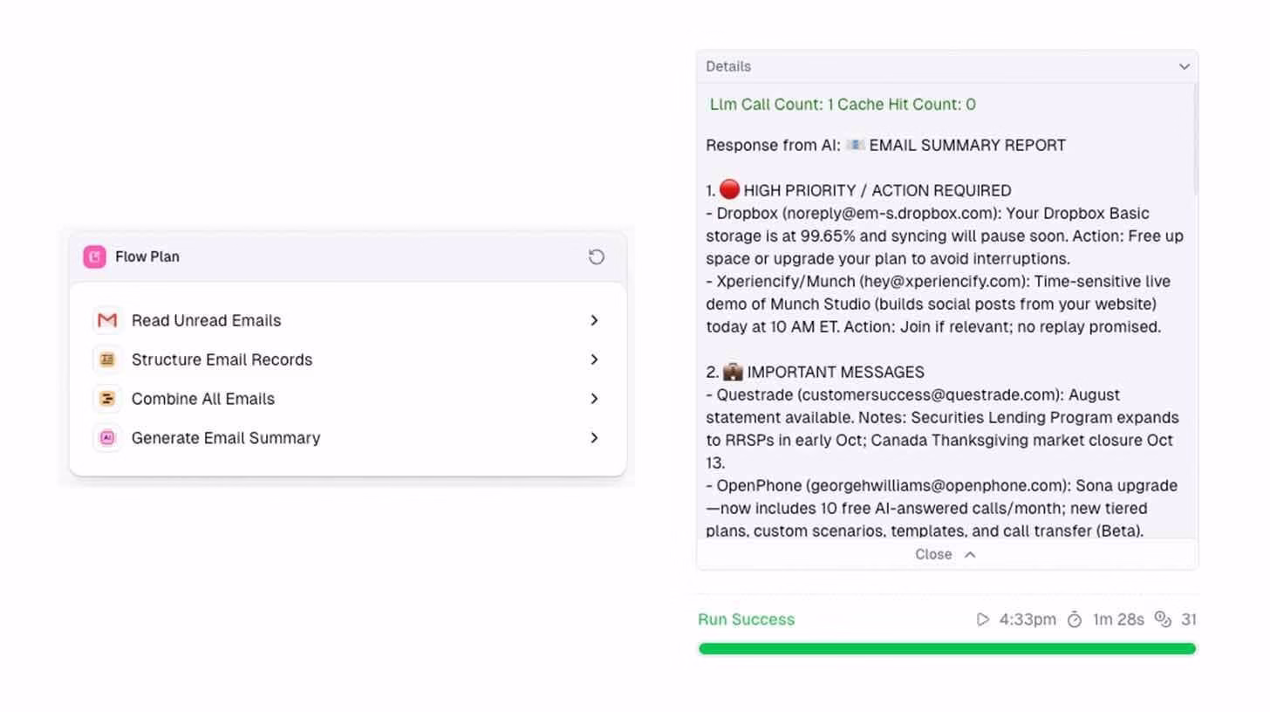Screen dimensions: 1270x712
Task: Collapse the Details panel with its chevron
Action: (x=1184, y=66)
